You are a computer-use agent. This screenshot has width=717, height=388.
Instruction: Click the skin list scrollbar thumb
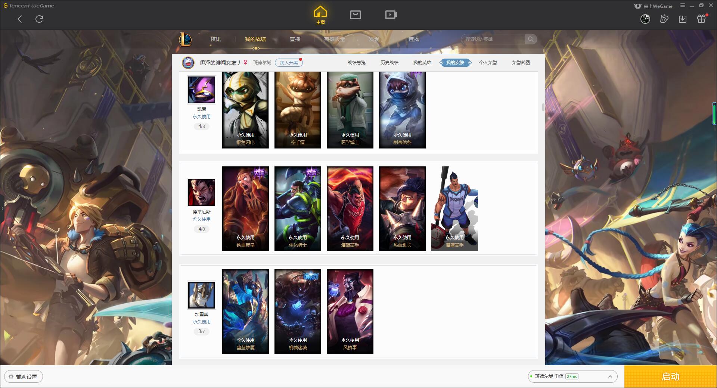point(543,107)
